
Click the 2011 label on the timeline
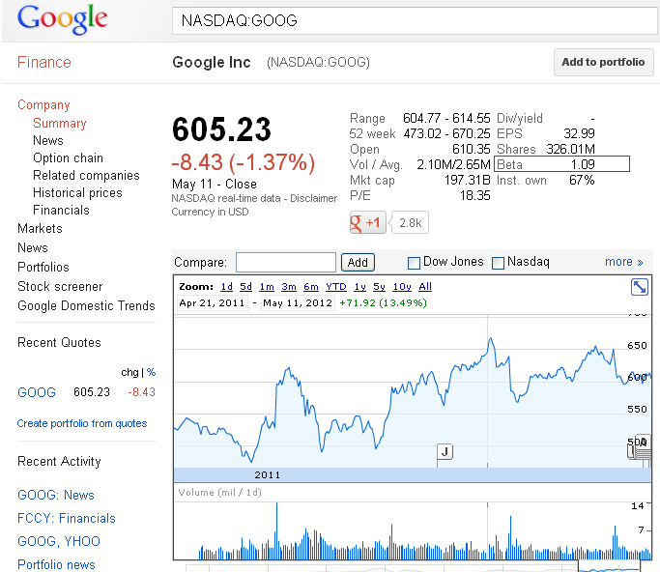[x=268, y=475]
